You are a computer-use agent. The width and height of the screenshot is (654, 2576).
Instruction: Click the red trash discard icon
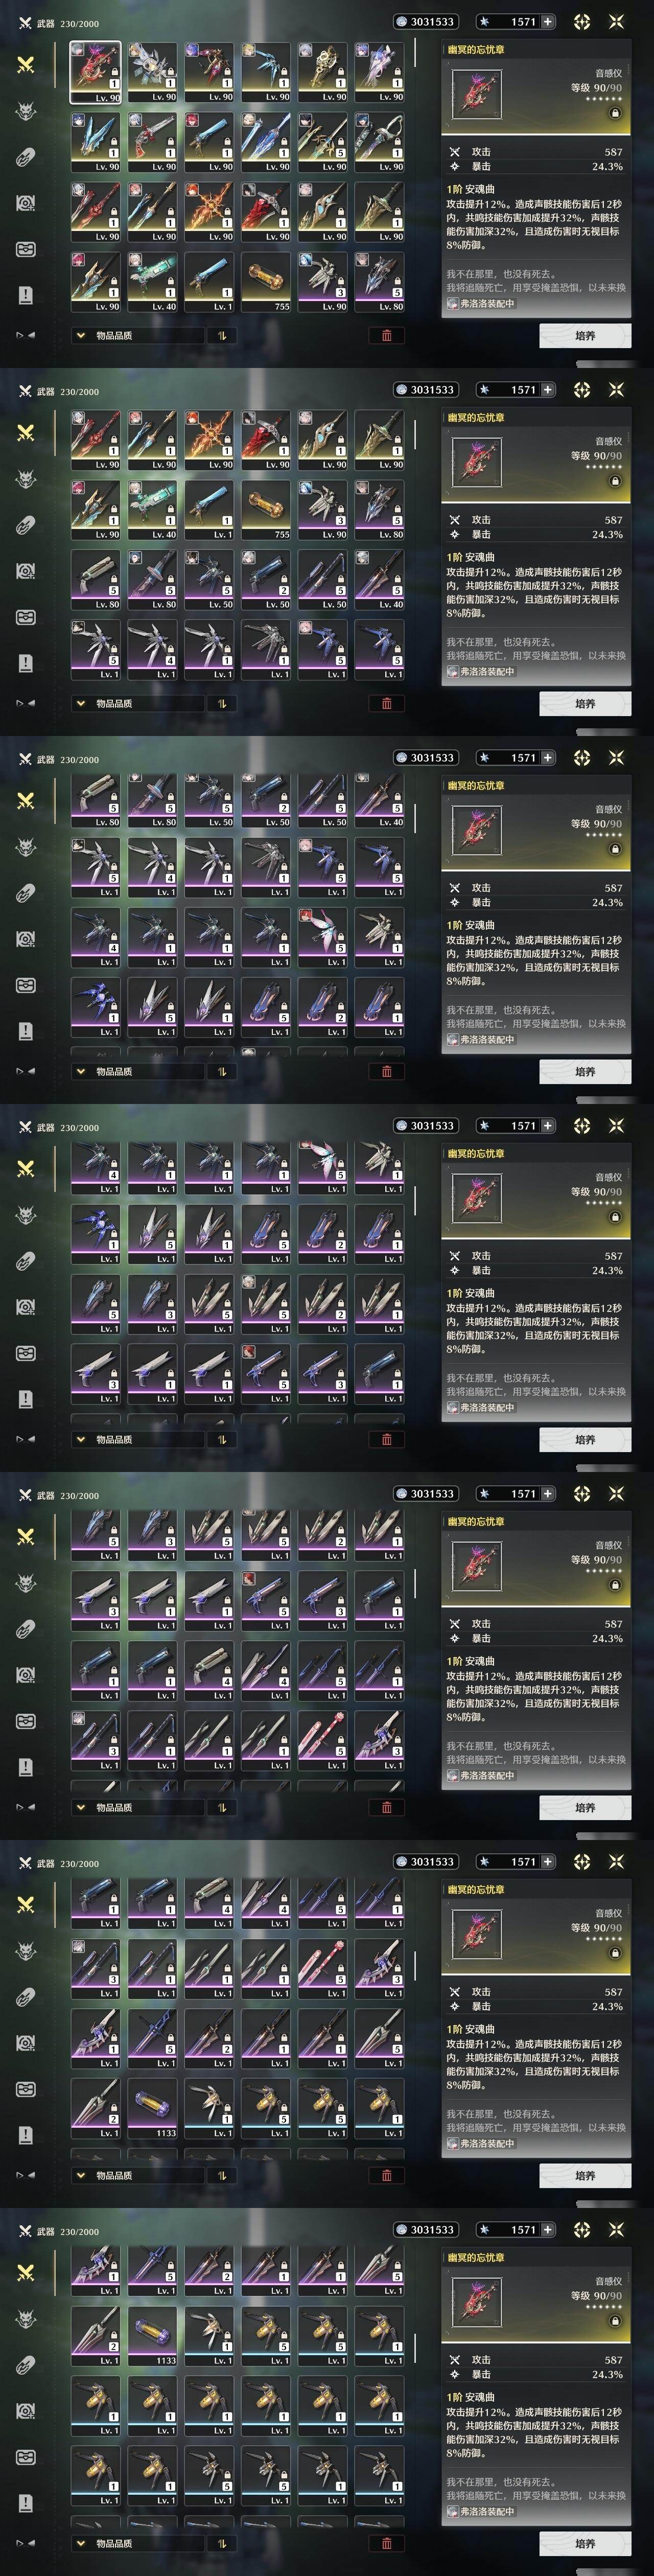point(387,335)
